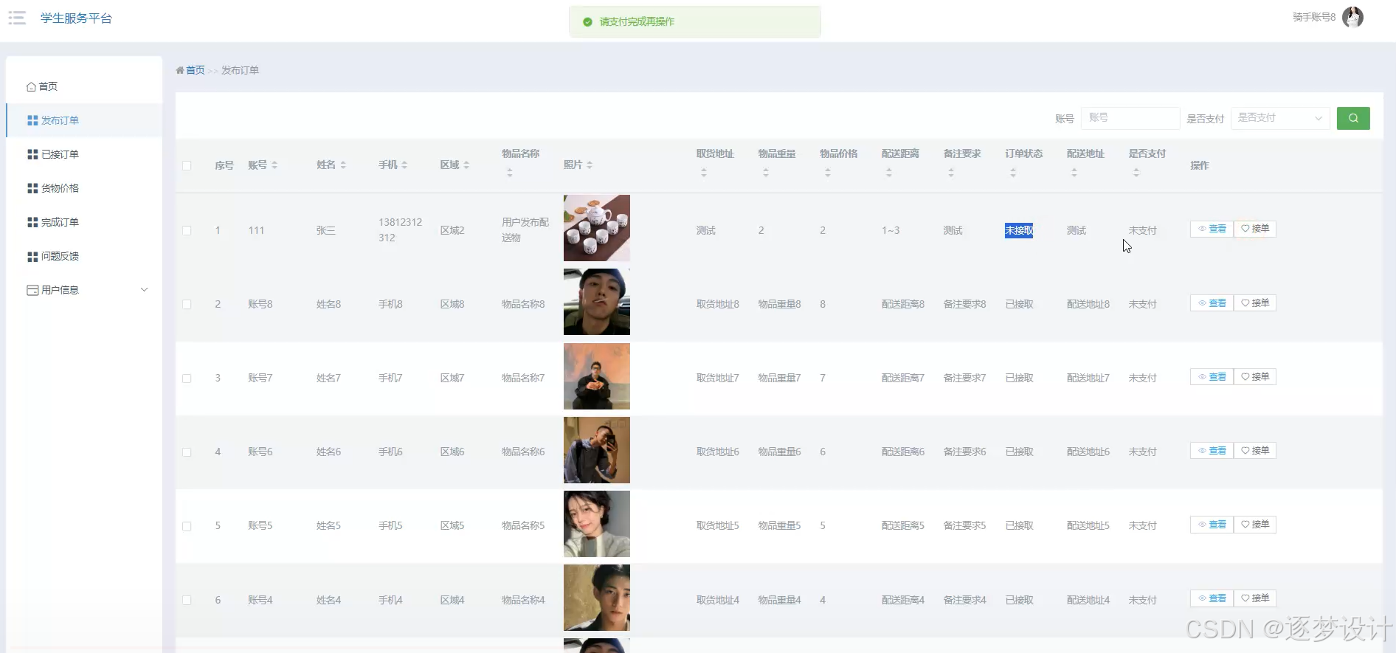Click the 取货地址8 cell
The image size is (1396, 653).
(718, 304)
